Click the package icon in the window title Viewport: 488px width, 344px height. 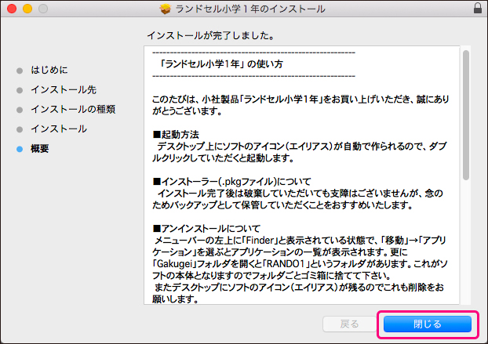(166, 9)
